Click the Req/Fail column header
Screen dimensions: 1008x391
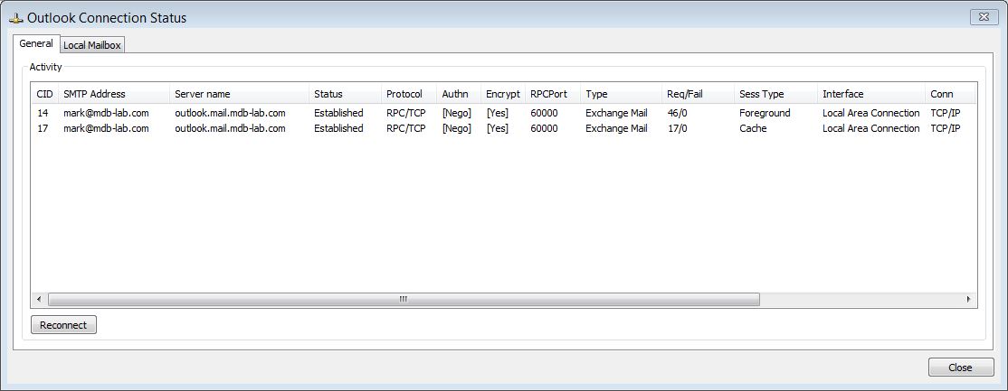684,94
